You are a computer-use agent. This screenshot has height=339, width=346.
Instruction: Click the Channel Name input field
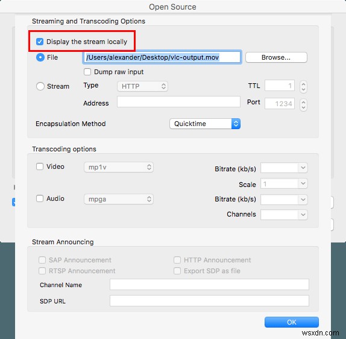click(209, 285)
